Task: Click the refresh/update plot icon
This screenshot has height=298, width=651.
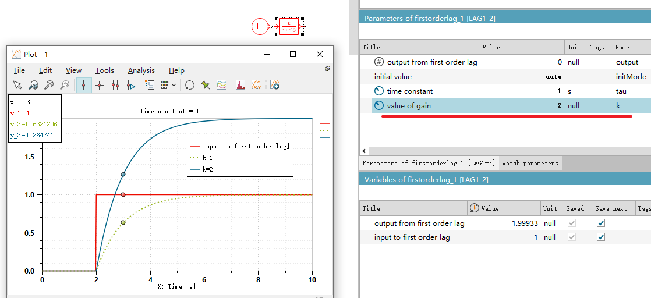Action: (190, 85)
